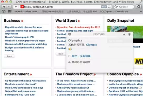The image size is (143, 96).
Task: Open the Top Sites grid icon
Action: [10, 11]
